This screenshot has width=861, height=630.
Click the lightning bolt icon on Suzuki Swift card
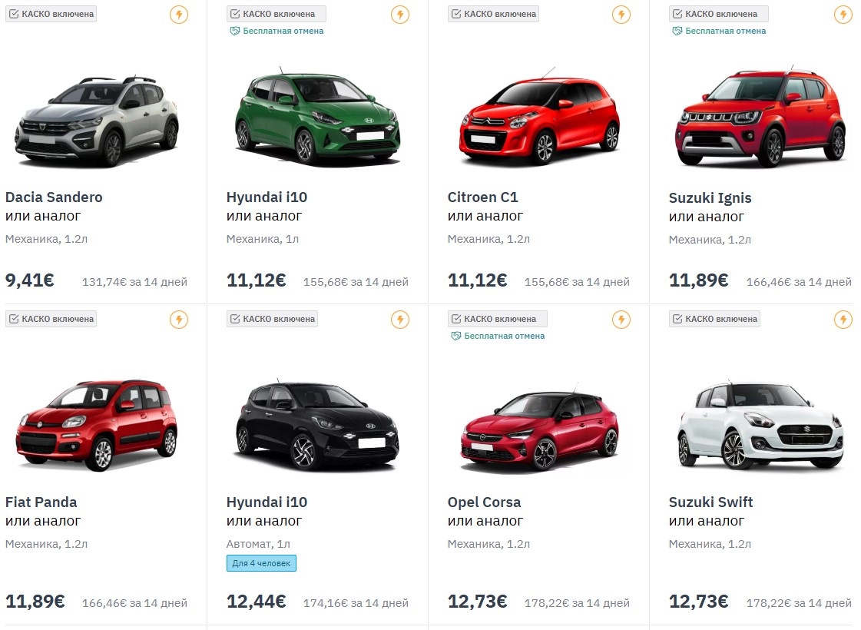pos(843,318)
